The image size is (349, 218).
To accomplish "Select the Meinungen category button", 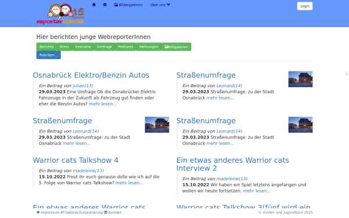I will [149, 47].
